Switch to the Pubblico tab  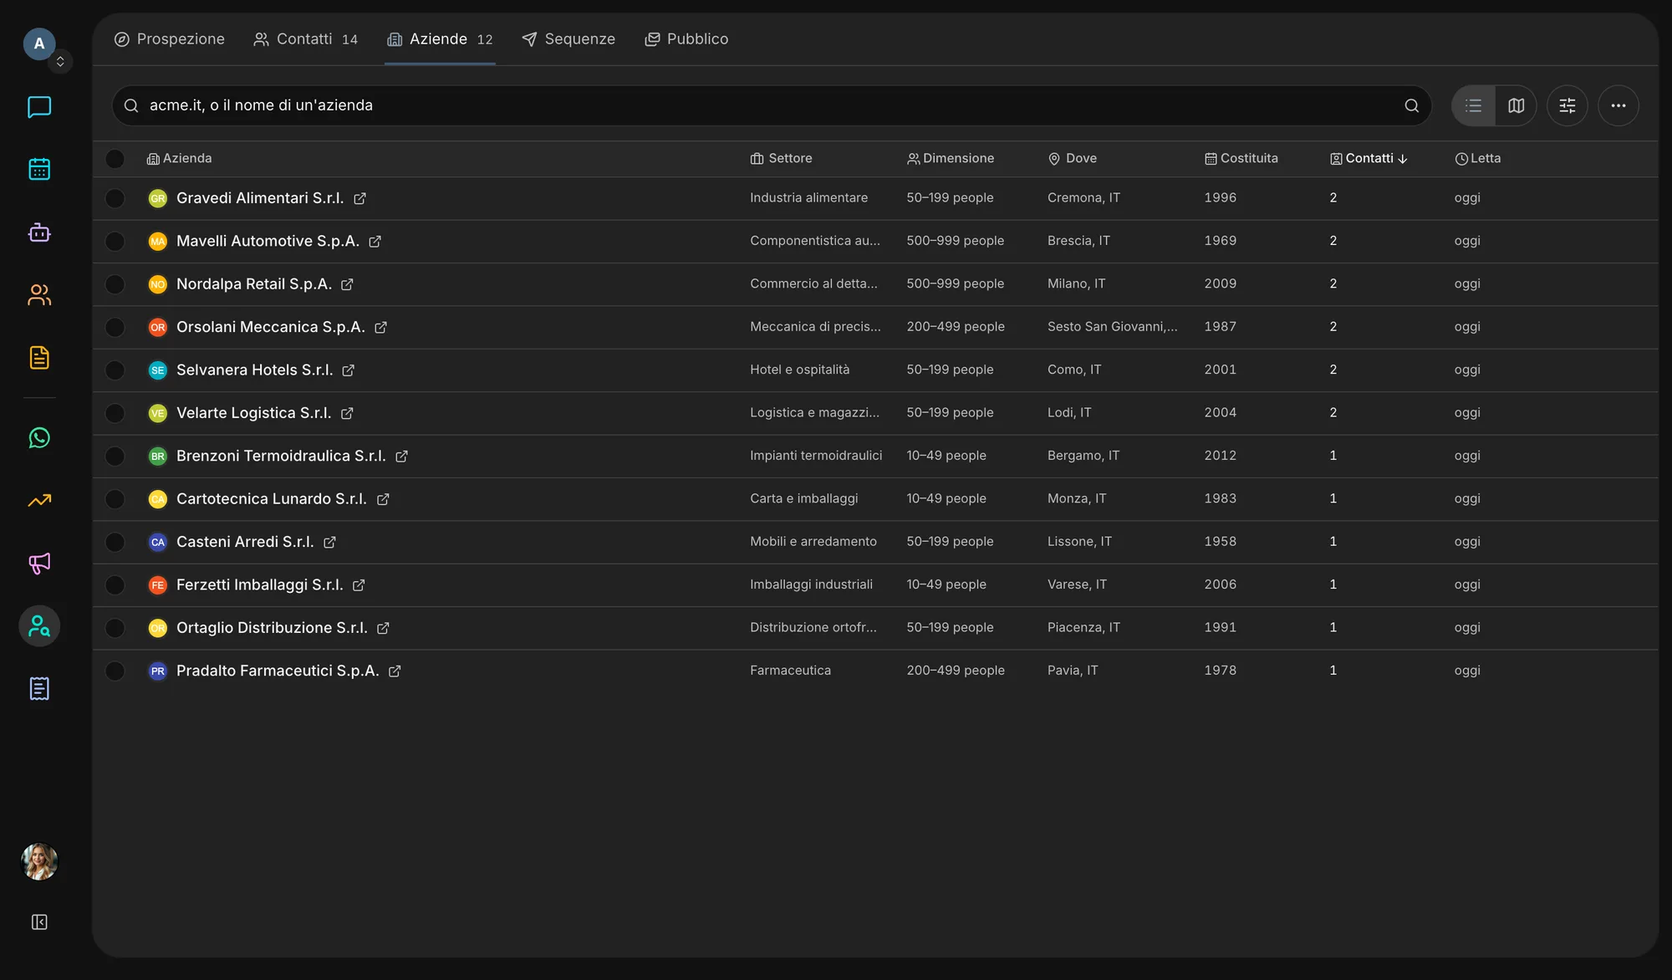pos(686,39)
